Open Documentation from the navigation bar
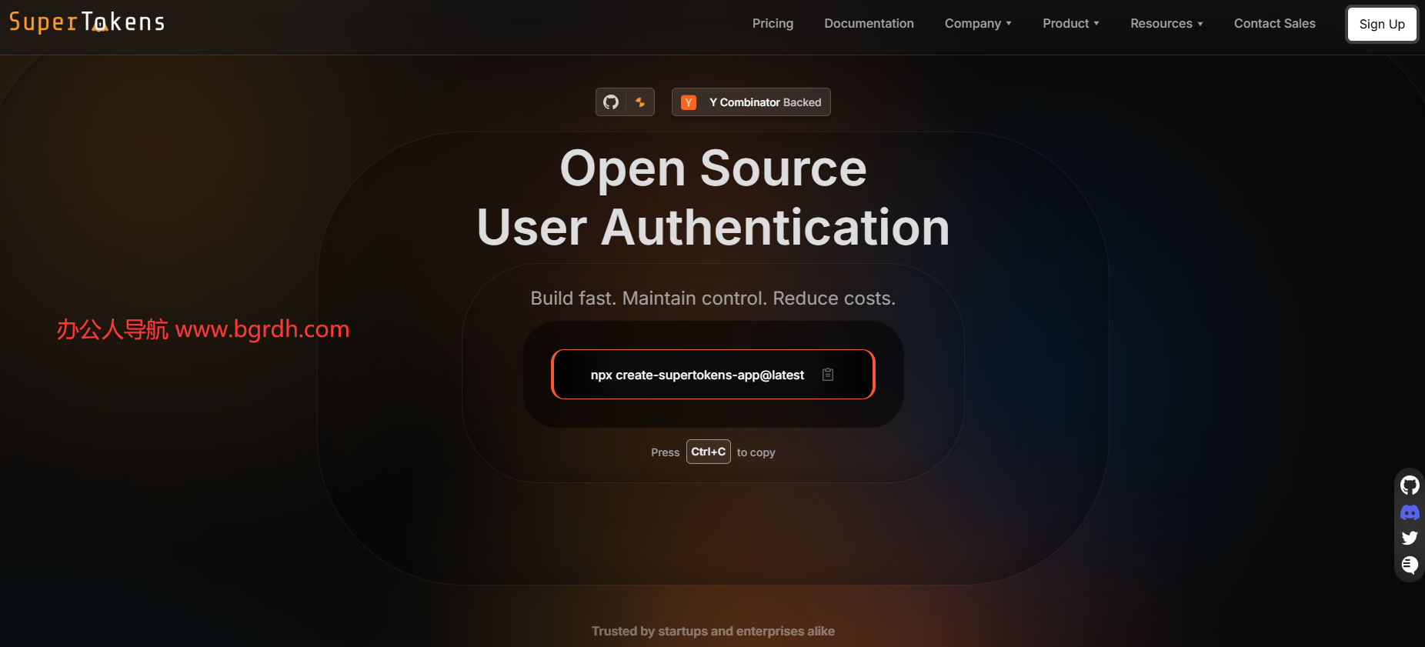Viewport: 1425px width, 647px height. (869, 24)
